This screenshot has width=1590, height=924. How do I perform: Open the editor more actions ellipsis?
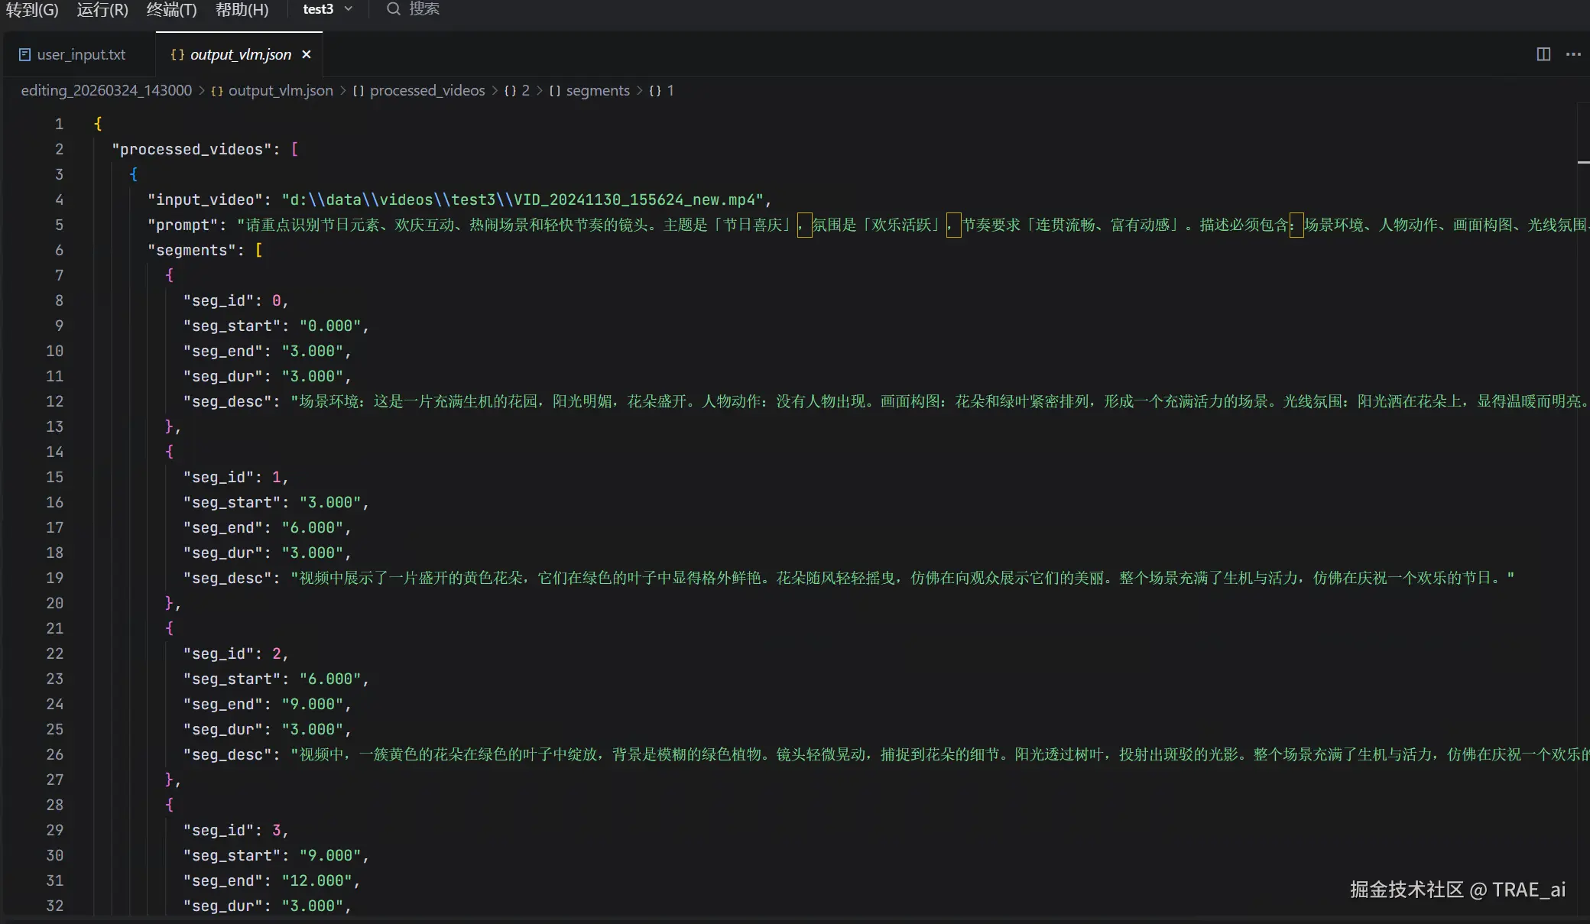(x=1573, y=54)
